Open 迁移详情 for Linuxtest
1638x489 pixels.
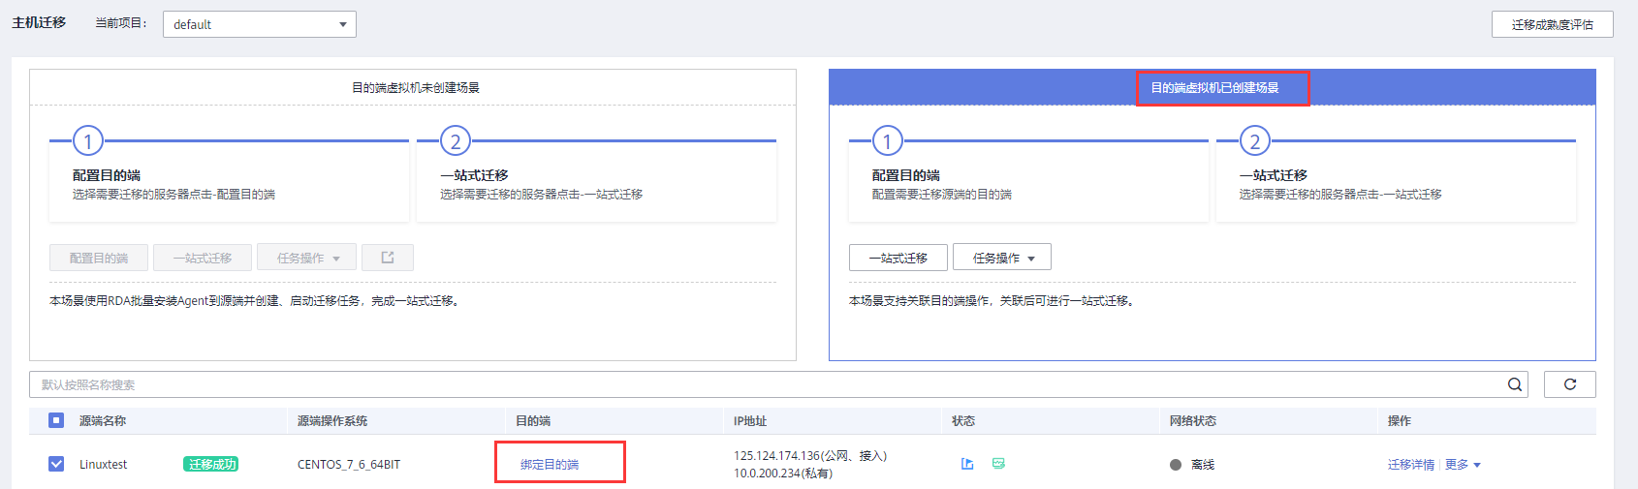point(1410,465)
